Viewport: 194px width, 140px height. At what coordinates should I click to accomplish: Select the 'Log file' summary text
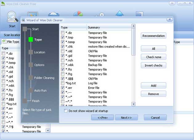[x=93, y=83]
